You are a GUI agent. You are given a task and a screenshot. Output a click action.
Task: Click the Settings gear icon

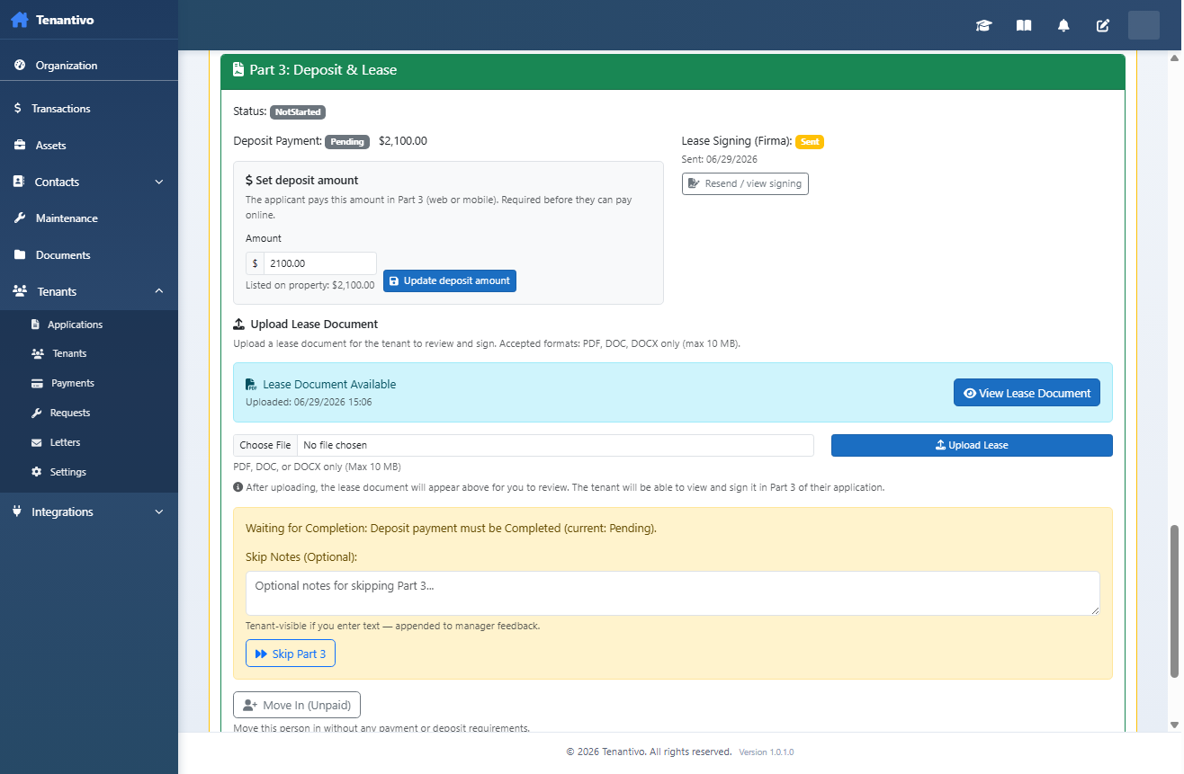pos(37,472)
